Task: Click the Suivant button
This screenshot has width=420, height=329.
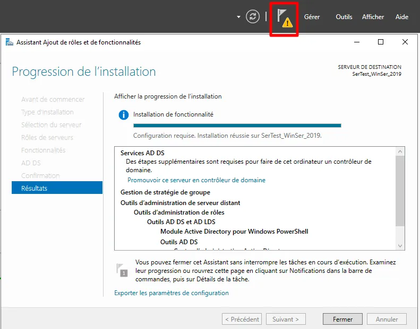Action: (286, 319)
